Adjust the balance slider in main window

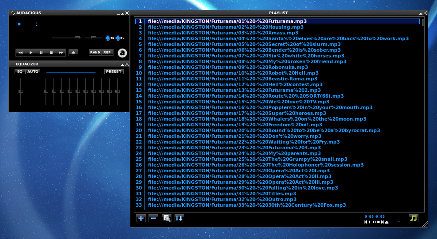click(94, 38)
